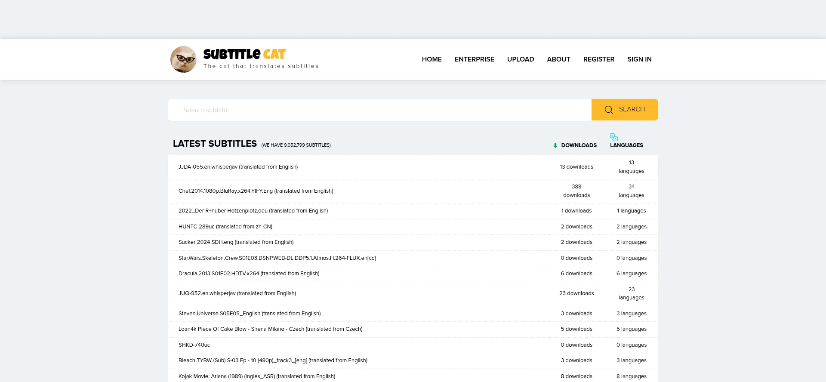826x382 pixels.
Task: Click '6 downloads' in Dracula row
Action: [x=576, y=274]
